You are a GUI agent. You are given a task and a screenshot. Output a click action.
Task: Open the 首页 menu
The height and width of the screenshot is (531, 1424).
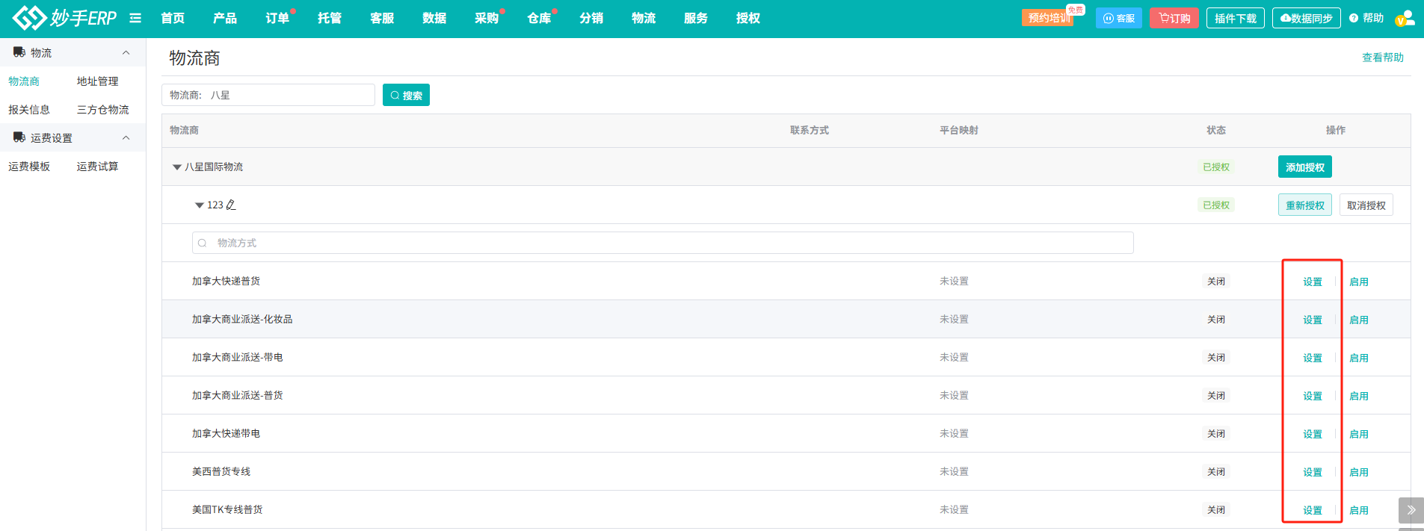[173, 18]
